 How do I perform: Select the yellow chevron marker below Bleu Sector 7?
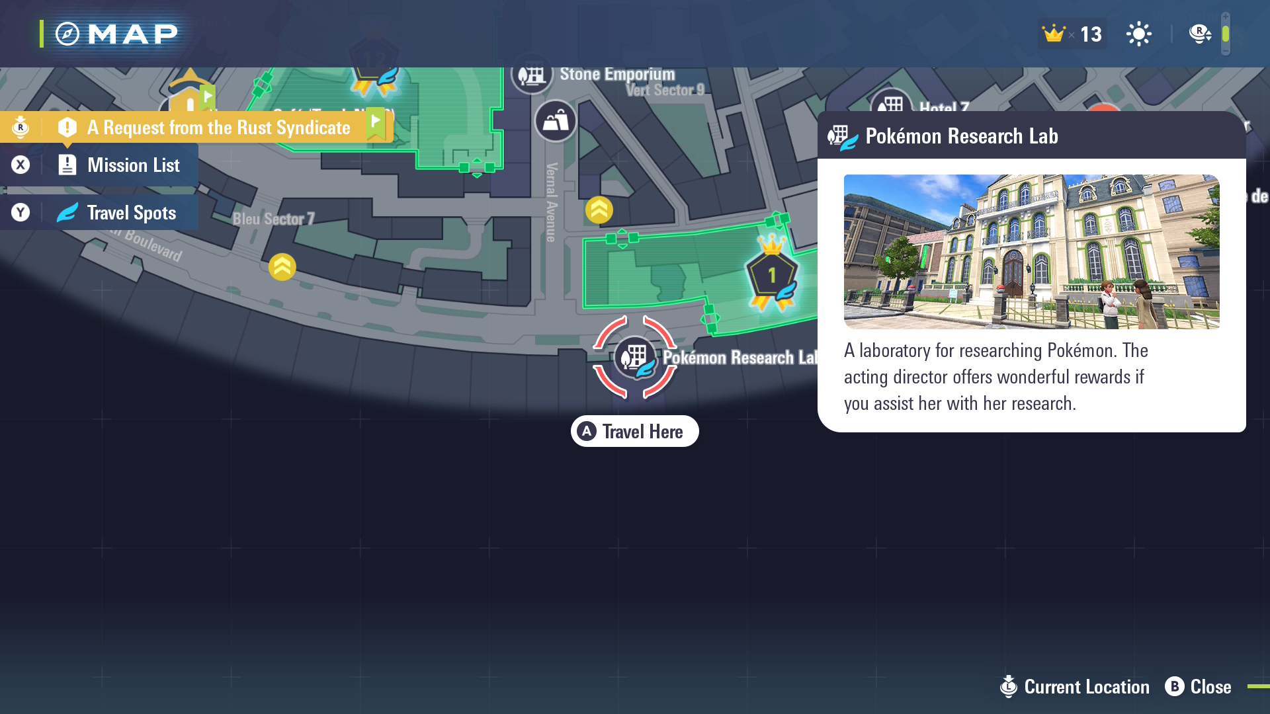pos(282,267)
